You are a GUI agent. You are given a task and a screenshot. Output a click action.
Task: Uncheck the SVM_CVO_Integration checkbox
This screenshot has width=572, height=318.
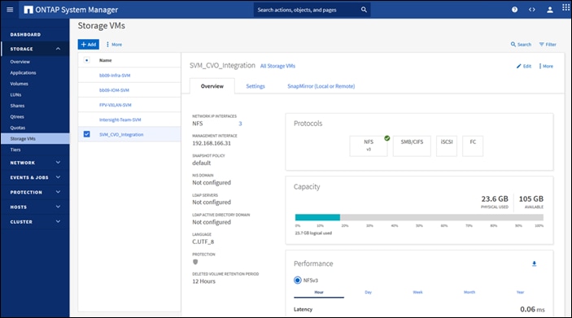coord(86,134)
